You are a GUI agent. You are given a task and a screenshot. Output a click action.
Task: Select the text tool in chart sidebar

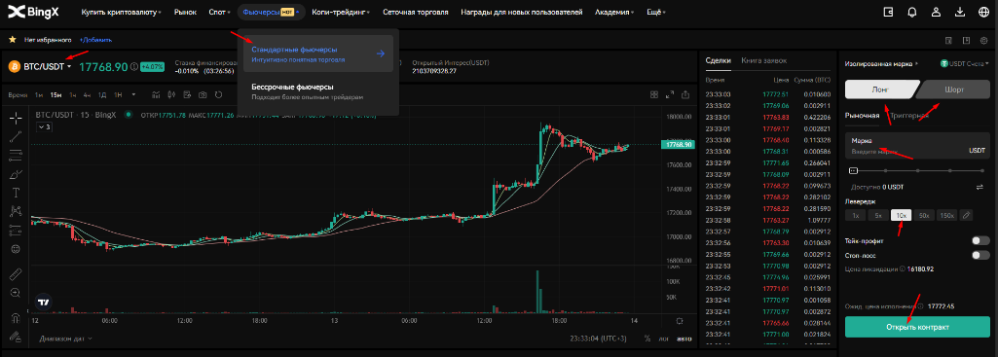tap(16, 193)
